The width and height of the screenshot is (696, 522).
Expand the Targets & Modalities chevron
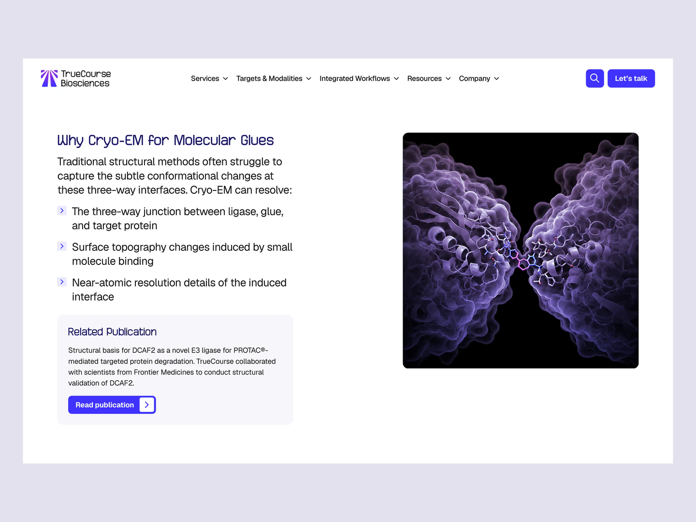tap(308, 79)
